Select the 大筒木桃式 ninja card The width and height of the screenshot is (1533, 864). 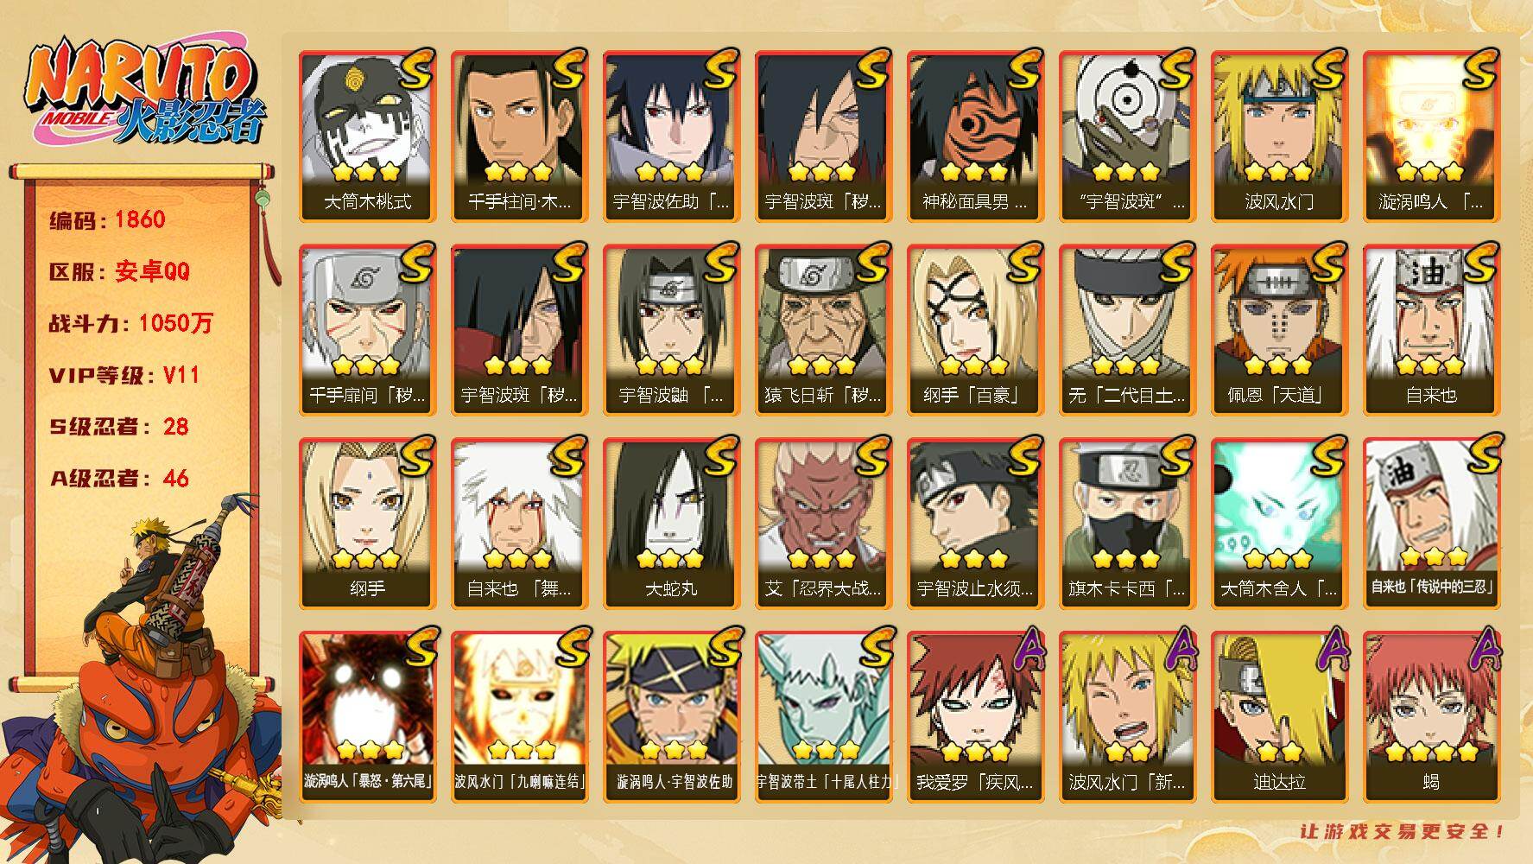point(367,137)
